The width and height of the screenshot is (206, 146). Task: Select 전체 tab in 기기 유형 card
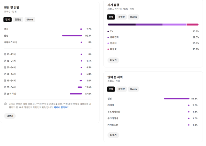click(111, 17)
